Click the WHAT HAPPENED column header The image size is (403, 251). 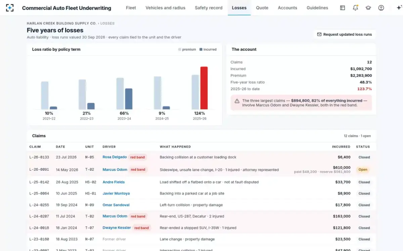click(175, 147)
